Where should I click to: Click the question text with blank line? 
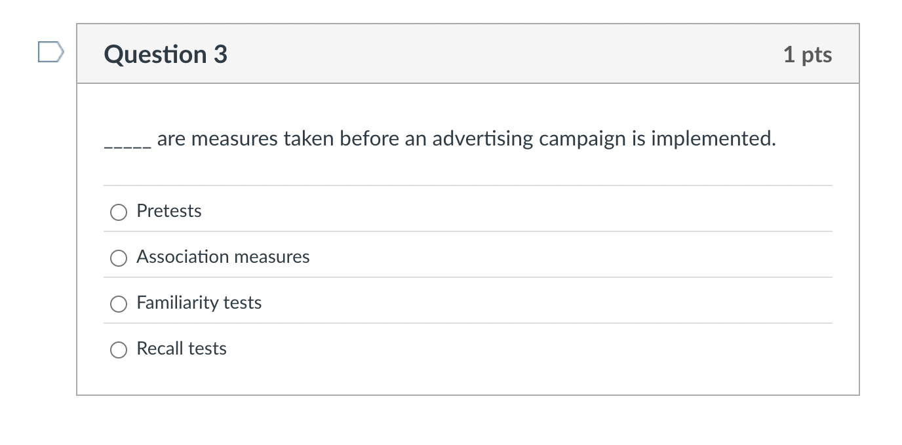click(x=439, y=139)
